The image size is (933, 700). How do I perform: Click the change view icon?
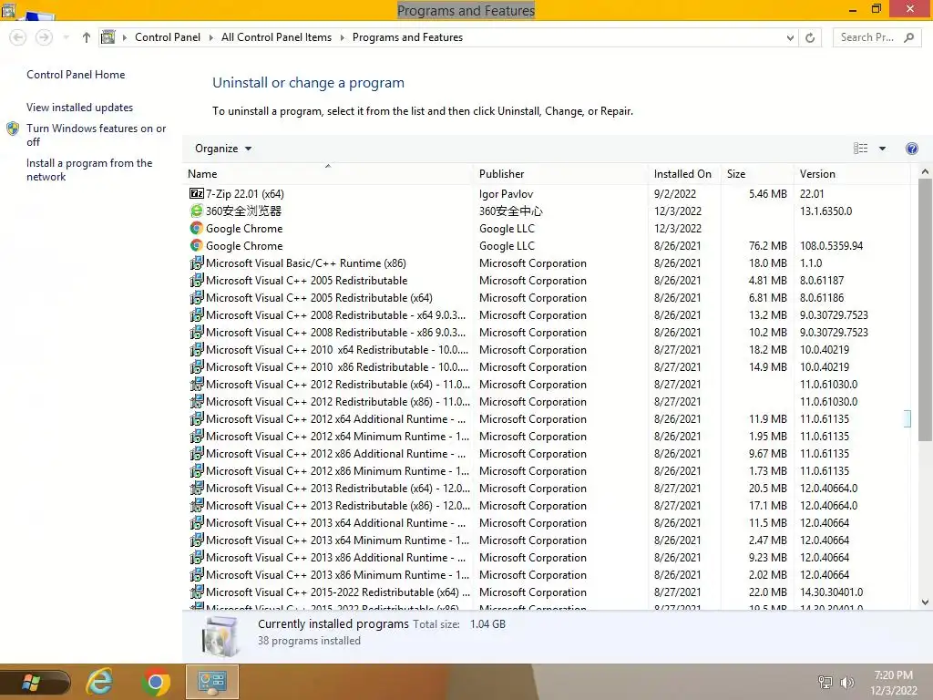pos(860,149)
